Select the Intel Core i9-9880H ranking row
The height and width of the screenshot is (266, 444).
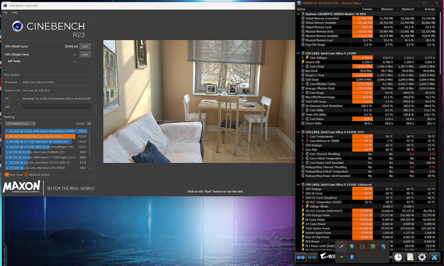click(46, 152)
